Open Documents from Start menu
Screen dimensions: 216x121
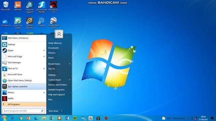tap(53, 48)
